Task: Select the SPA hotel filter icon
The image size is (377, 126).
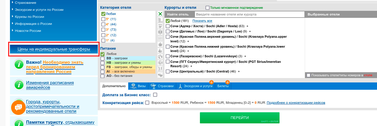Action: tap(160, 26)
